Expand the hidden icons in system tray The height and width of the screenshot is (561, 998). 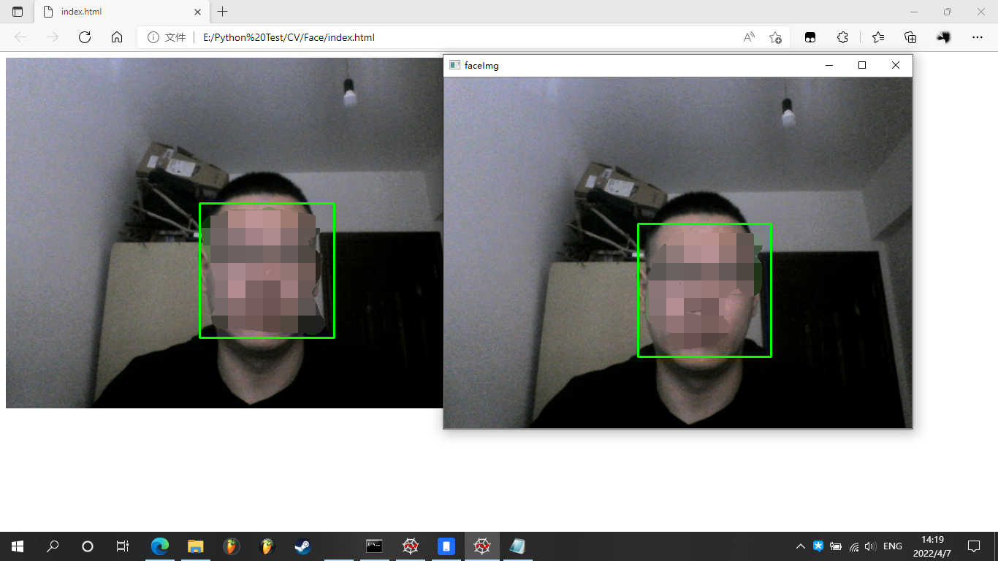point(800,546)
